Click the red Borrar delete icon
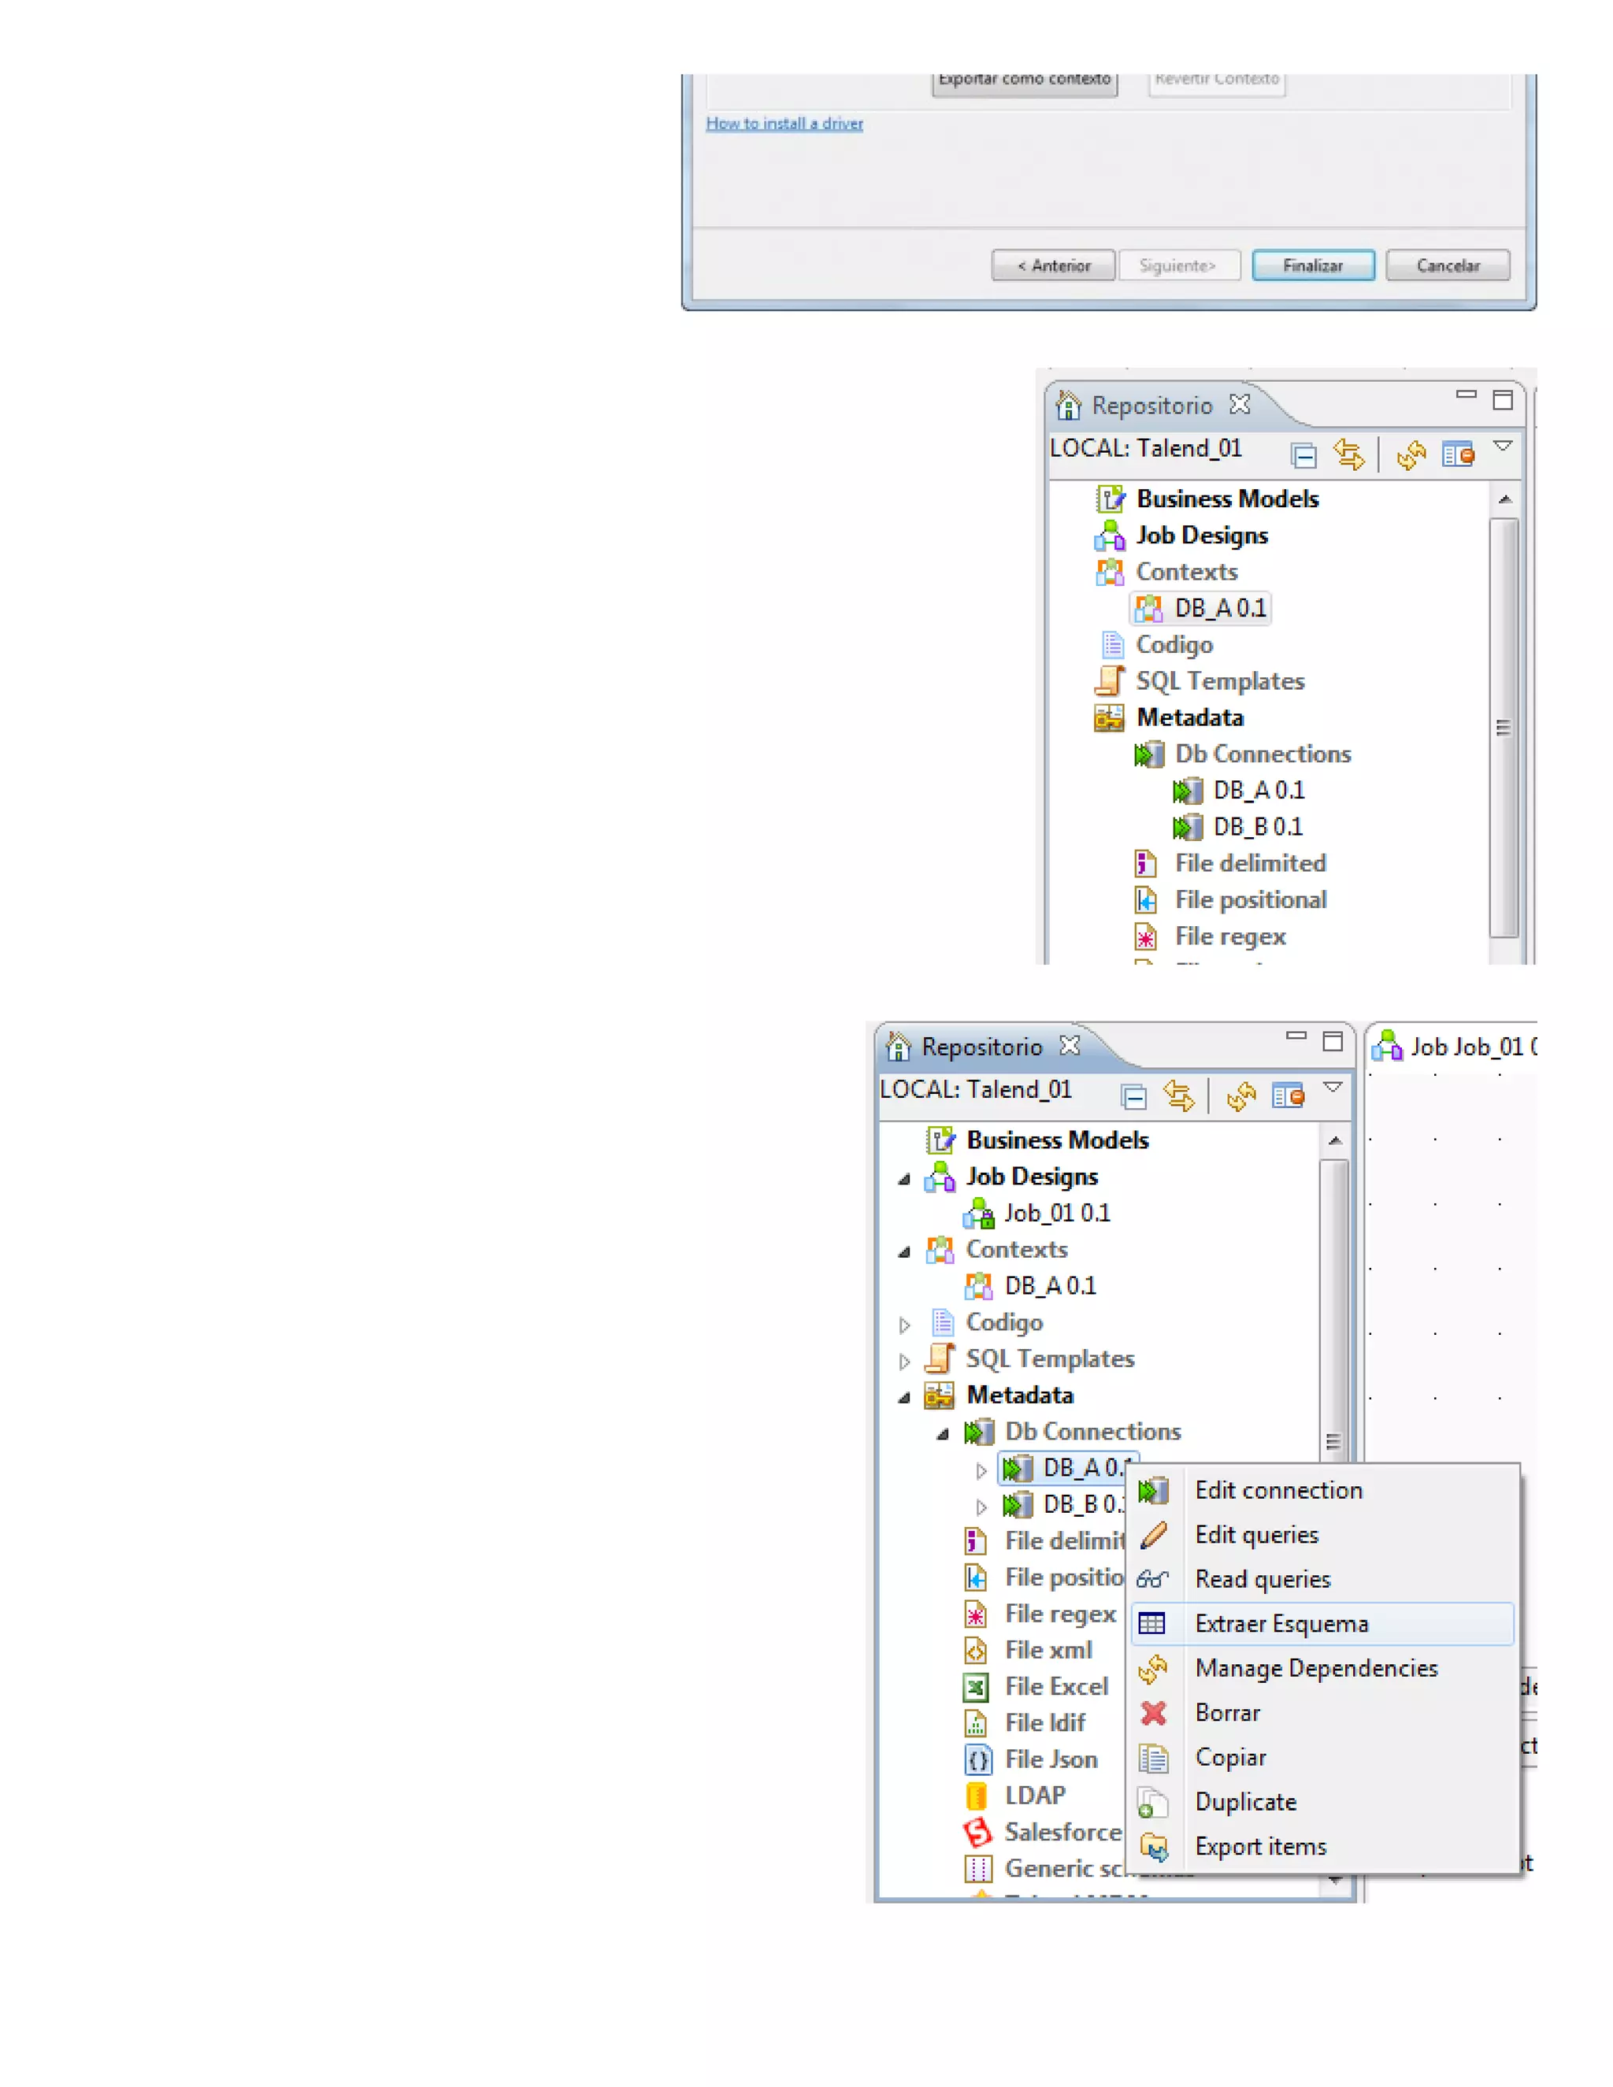Screen dimensions: 1613x2087 [x=1153, y=1714]
